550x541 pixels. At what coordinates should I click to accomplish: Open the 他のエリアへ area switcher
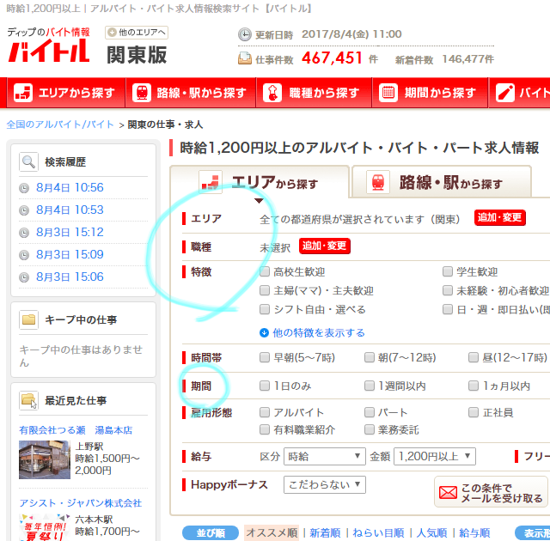coord(137,33)
